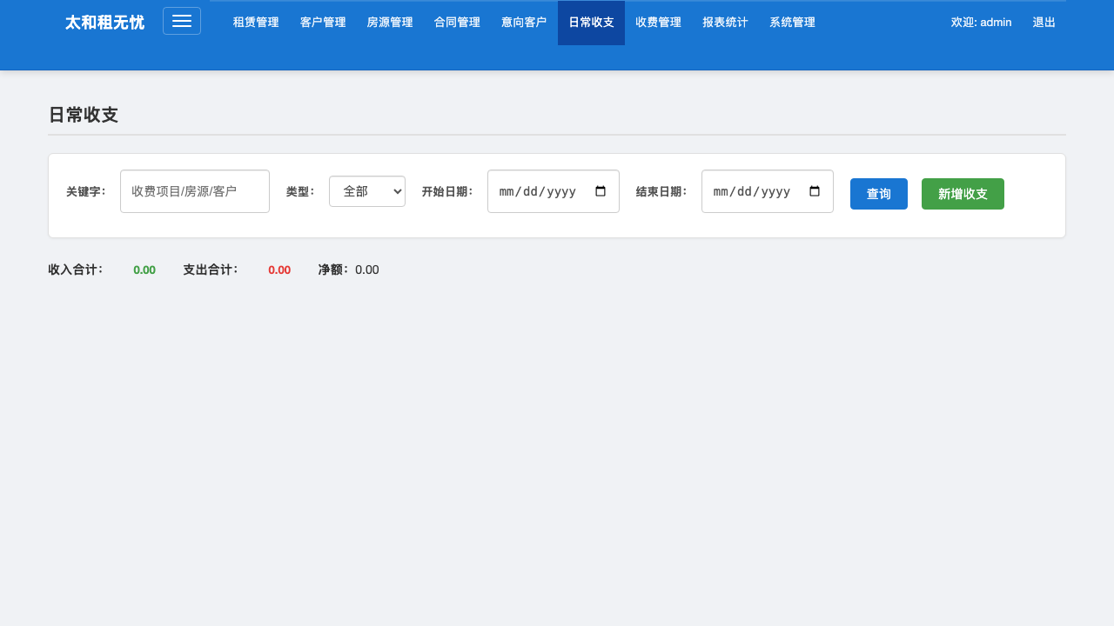The image size is (1114, 626).
Task: Go to 意向客户 menu item
Action: (x=524, y=23)
